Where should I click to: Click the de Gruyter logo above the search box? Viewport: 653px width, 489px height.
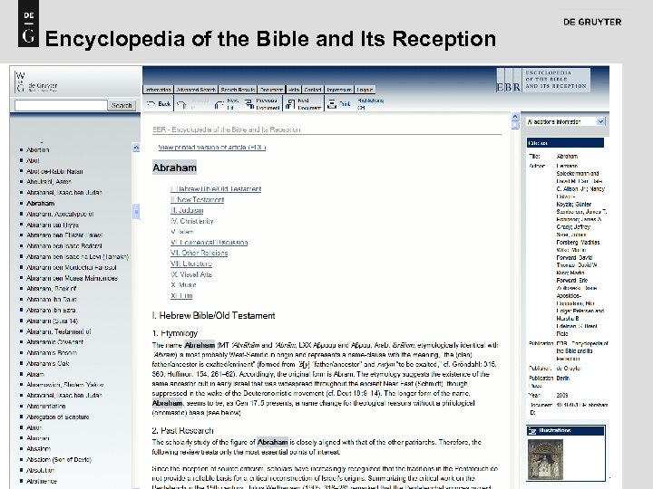[x=36, y=81]
